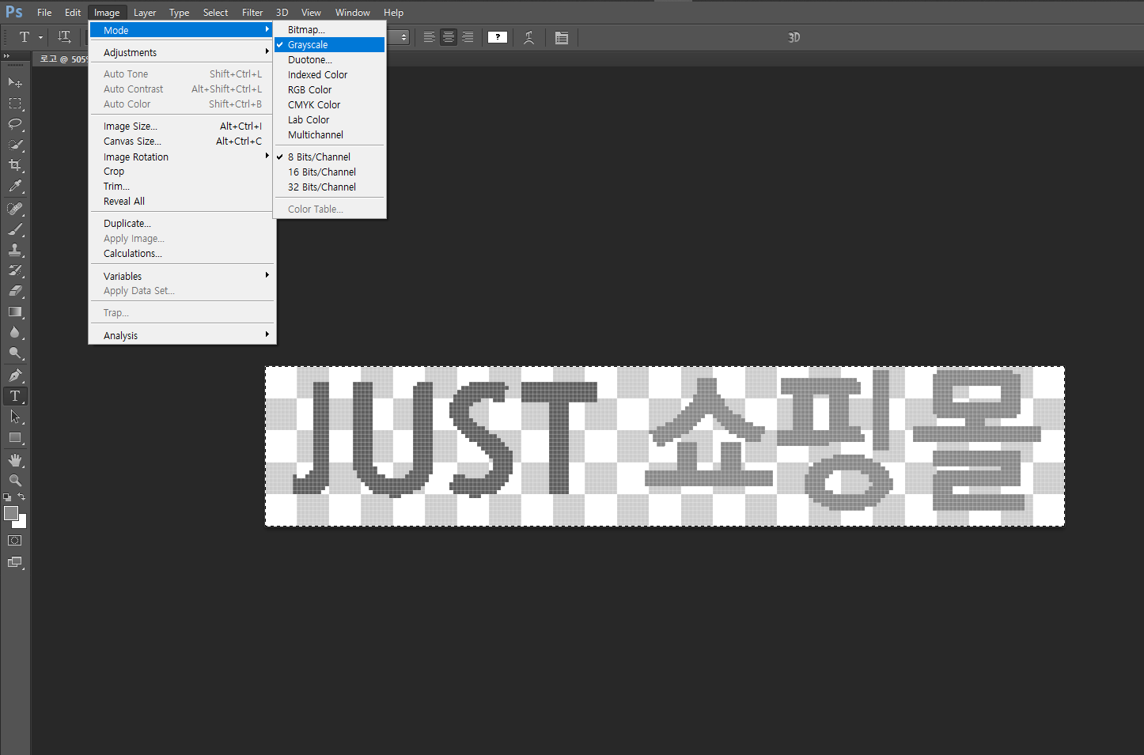Image resolution: width=1144 pixels, height=755 pixels.
Task: Select the Hand tool
Action: 15,460
